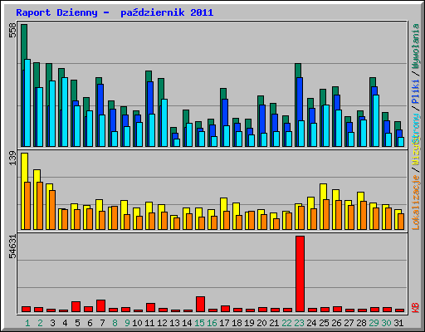The image size is (425, 332).
Task: Click the cyan pages bar for day 4
Action: click(65, 112)
